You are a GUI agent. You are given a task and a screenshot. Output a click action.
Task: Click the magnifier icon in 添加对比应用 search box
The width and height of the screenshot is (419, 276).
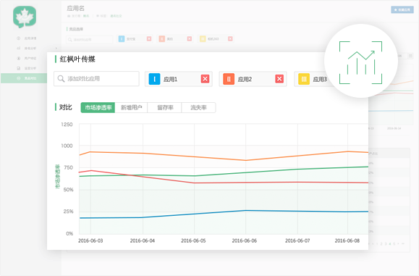point(61,79)
